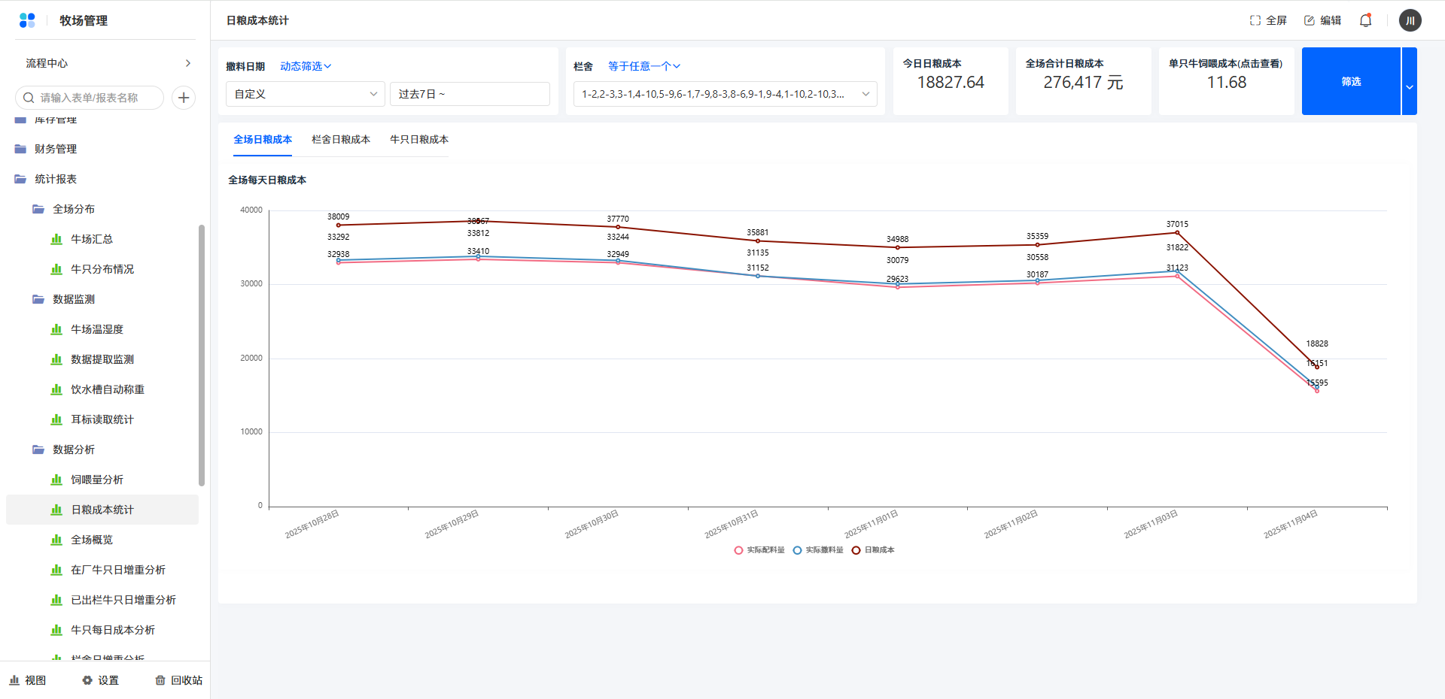
Task: Click the notification bell icon
Action: (x=1365, y=20)
